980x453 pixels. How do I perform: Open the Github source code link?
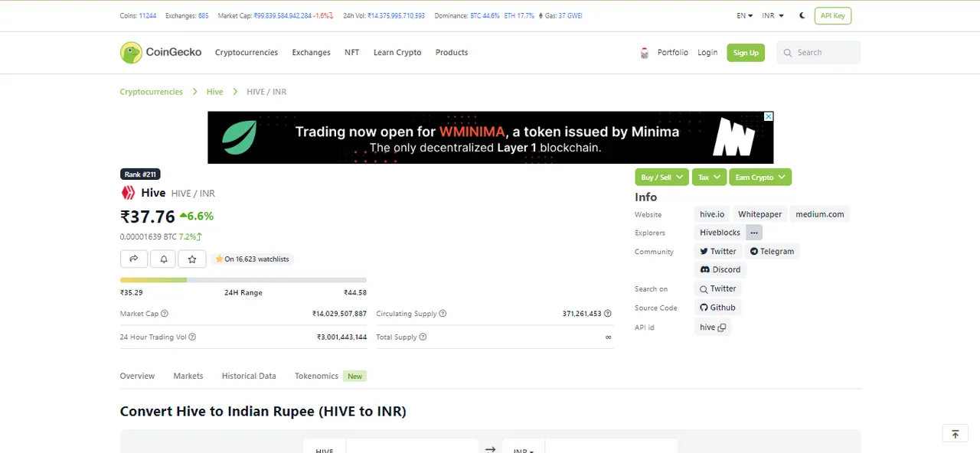717,308
